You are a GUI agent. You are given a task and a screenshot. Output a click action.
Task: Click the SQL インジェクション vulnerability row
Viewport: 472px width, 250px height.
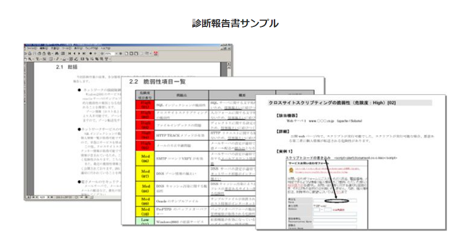(181, 105)
